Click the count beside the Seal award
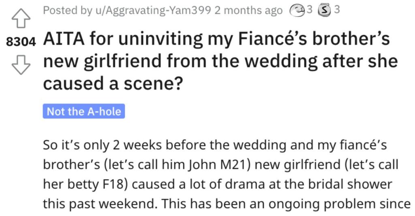This screenshot has width=415, height=216. pyautogui.click(x=309, y=10)
